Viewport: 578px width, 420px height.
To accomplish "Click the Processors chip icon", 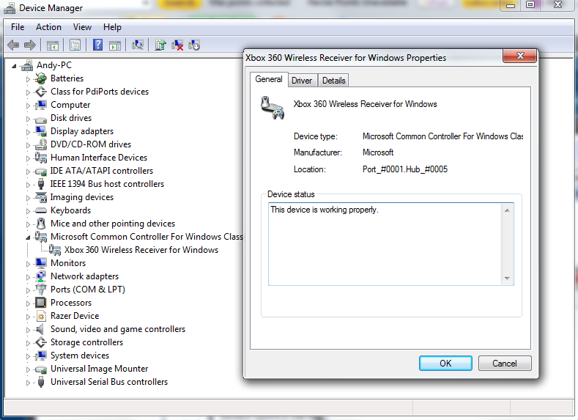I will [x=40, y=303].
